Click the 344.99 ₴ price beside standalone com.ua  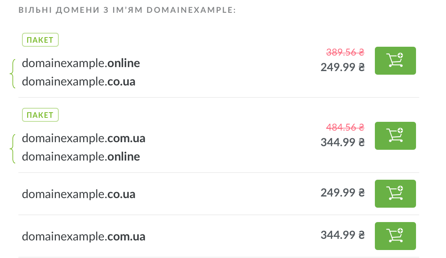pyautogui.click(x=342, y=235)
